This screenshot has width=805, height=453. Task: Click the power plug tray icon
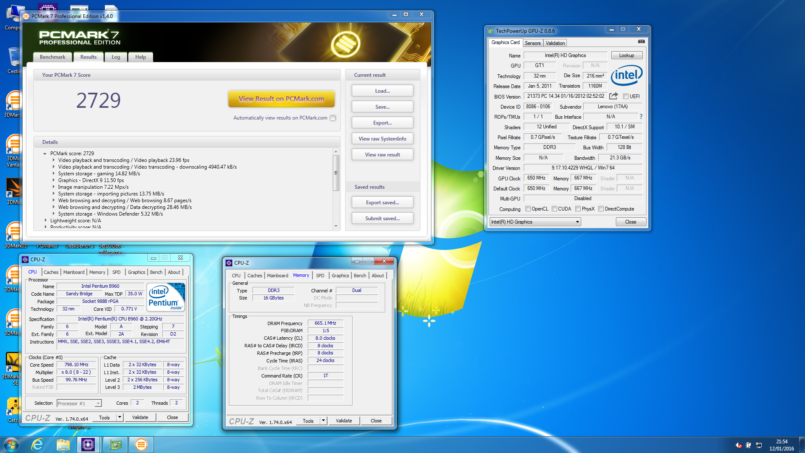748,445
